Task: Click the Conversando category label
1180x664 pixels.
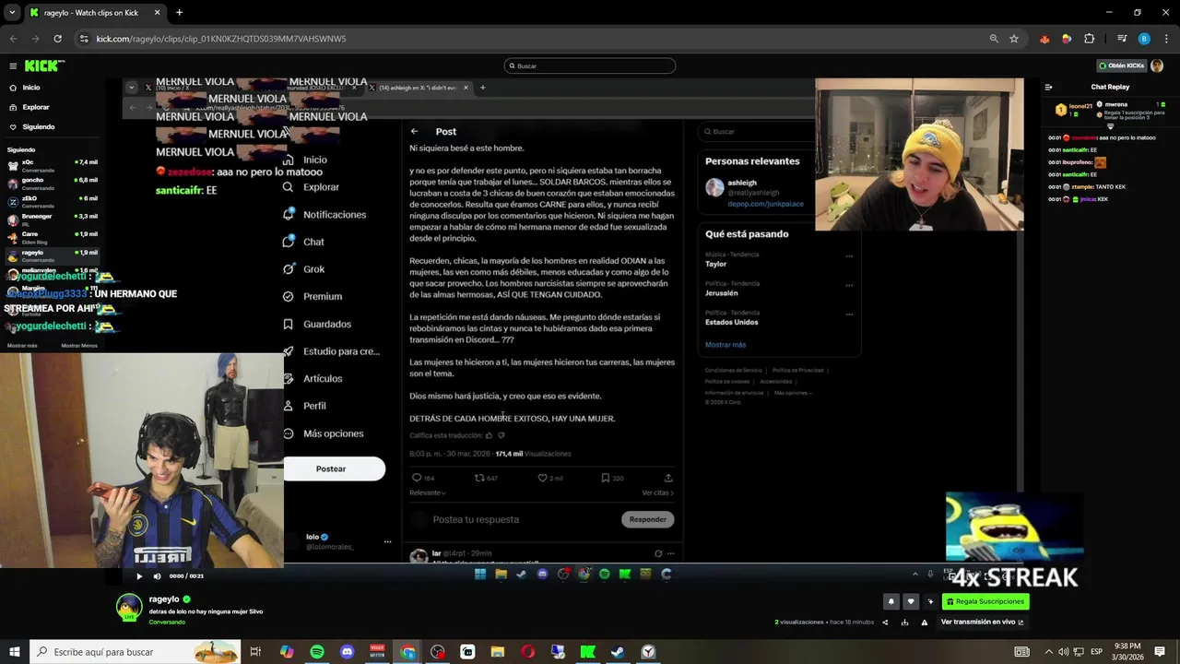Action: [167, 622]
